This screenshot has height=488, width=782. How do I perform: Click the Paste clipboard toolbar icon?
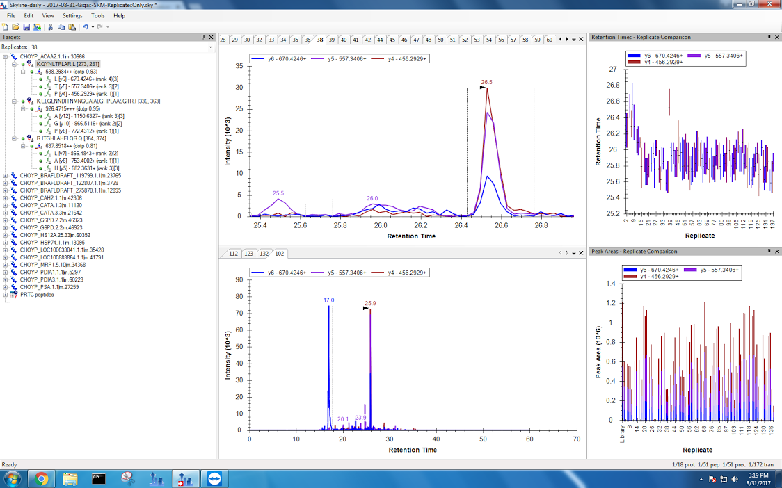pyautogui.click(x=71, y=26)
